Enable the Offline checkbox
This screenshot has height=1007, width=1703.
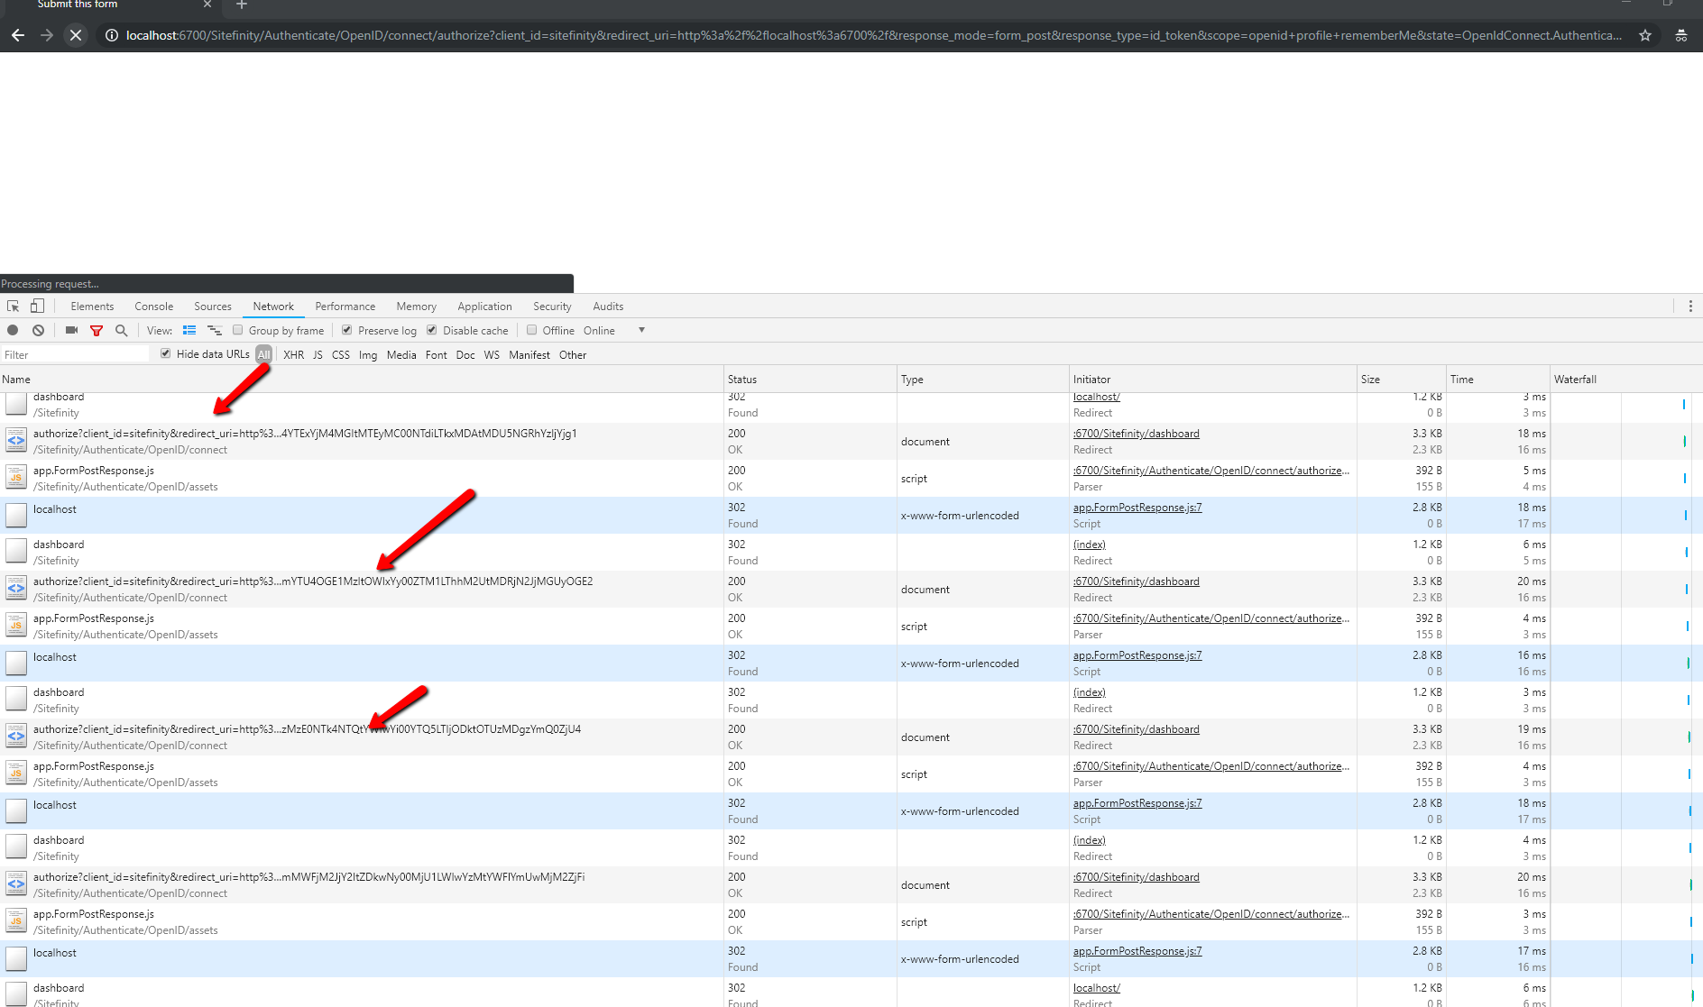point(532,331)
